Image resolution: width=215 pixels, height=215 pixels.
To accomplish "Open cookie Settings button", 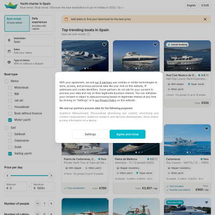I will coord(90,134).
